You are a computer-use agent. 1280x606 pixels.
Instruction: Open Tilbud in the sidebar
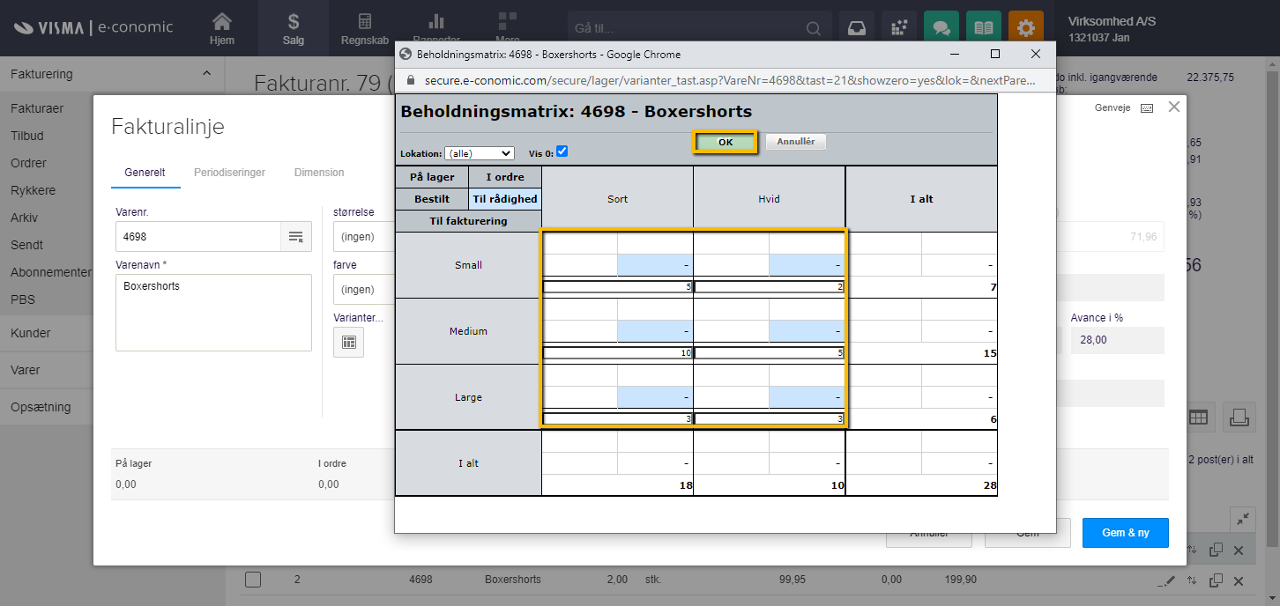[x=27, y=136]
